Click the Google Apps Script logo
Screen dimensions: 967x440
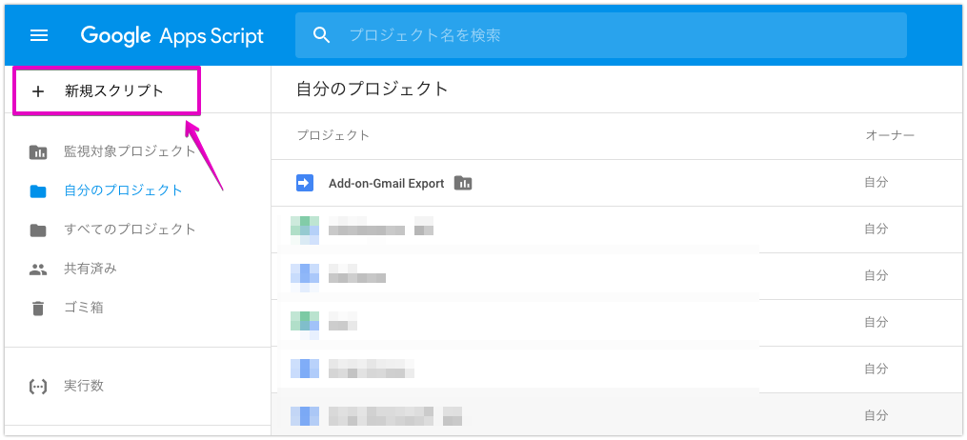(172, 36)
